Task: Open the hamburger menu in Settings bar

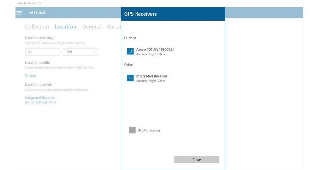Action: tap(19, 13)
